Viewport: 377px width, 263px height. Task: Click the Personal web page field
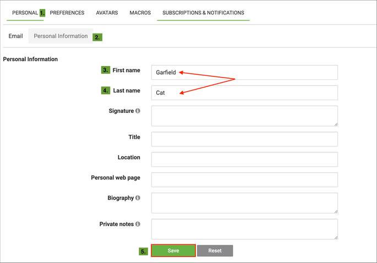[244, 179]
